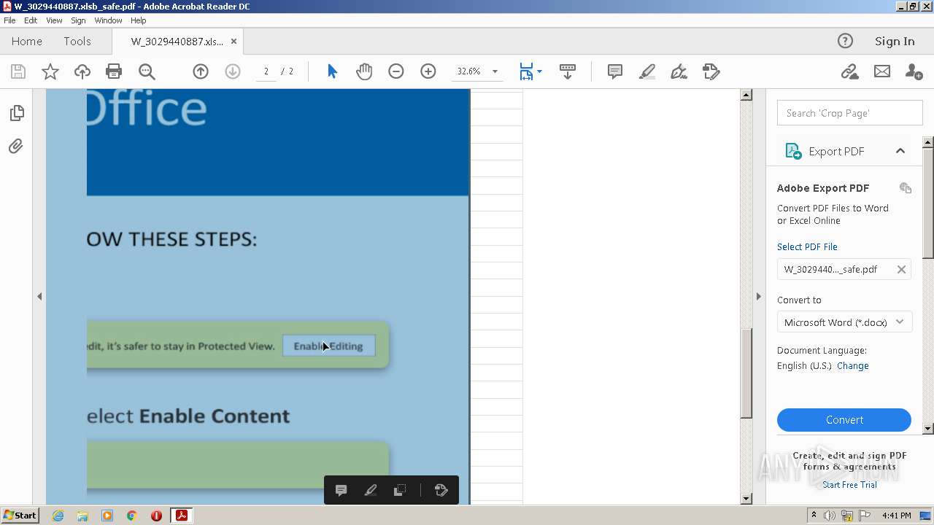Share a link using the link icon

coord(849,71)
